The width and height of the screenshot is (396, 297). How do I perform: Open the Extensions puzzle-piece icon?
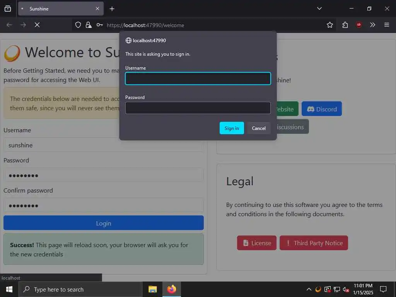345,25
